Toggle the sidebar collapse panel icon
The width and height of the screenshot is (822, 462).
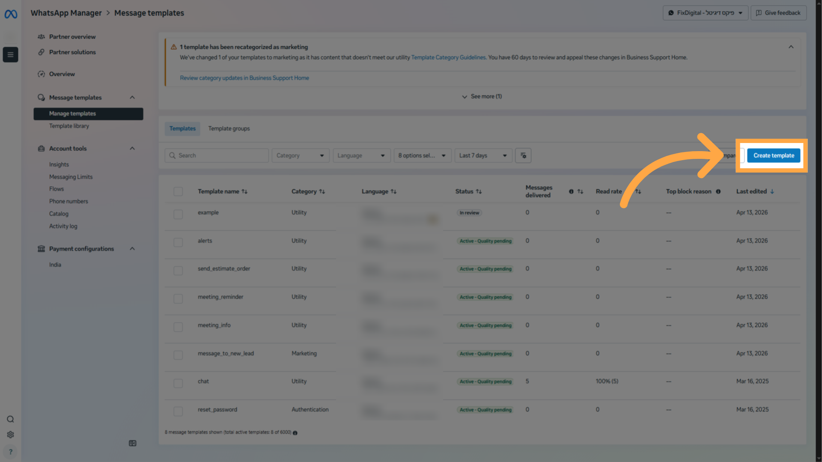point(133,443)
